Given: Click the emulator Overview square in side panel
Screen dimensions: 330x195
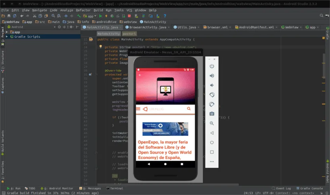Looking at the screenshot, I should click(x=212, y=152).
